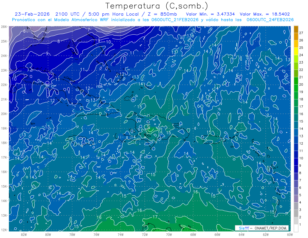Click the "82W" longitude axis label
The image size is (308, 238).
24,234
